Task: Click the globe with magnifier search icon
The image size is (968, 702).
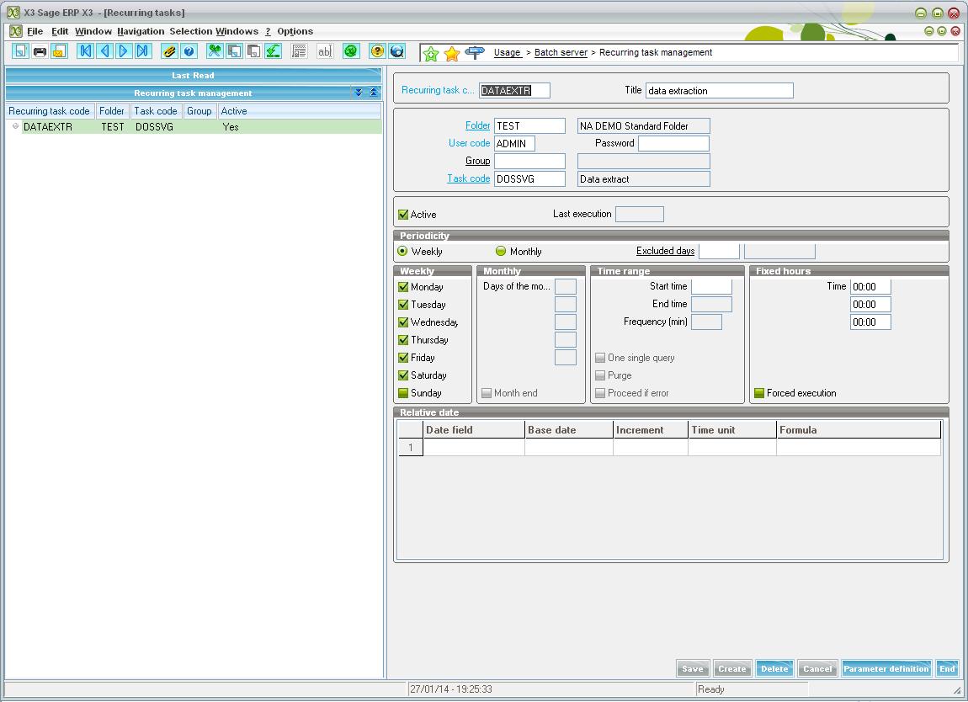Action: 397,51
